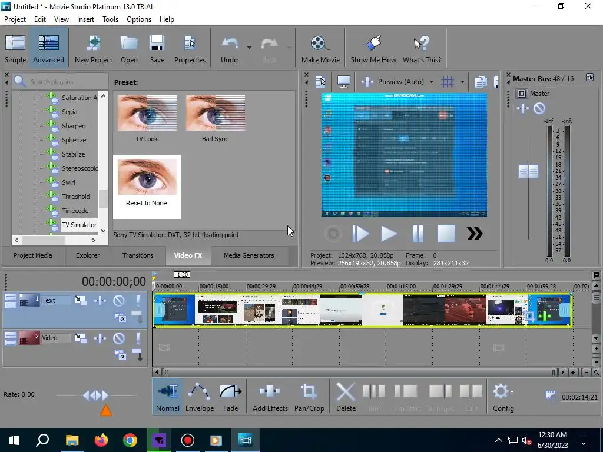Click Play From Start button
Image resolution: width=603 pixels, height=452 pixels.
point(361,234)
